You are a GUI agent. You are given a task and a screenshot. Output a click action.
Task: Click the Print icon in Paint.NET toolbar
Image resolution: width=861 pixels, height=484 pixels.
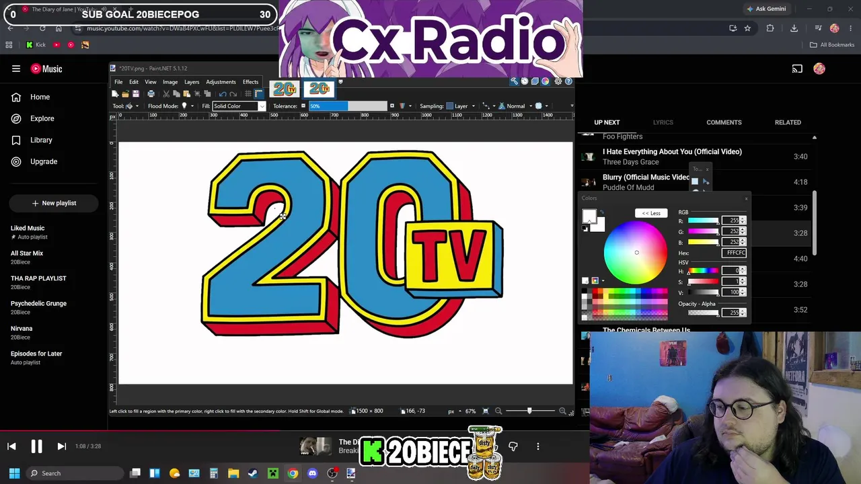tap(151, 94)
